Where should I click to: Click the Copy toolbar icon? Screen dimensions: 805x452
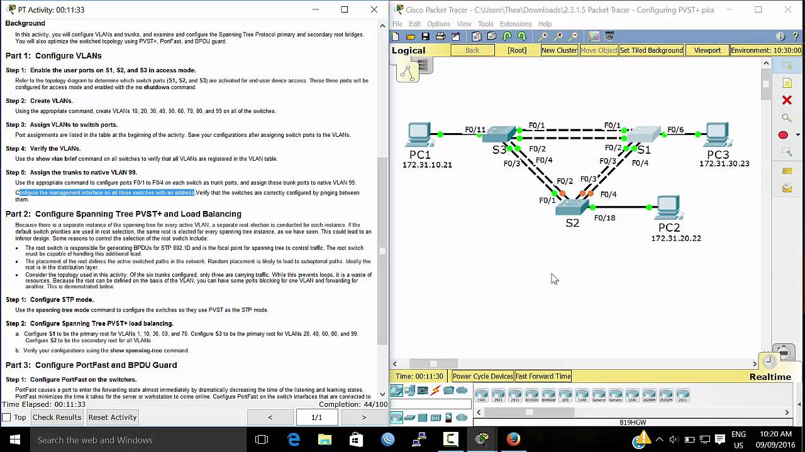pos(476,36)
